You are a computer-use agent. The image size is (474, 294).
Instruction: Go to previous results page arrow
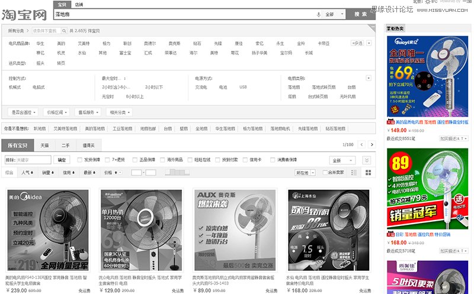(x=361, y=144)
